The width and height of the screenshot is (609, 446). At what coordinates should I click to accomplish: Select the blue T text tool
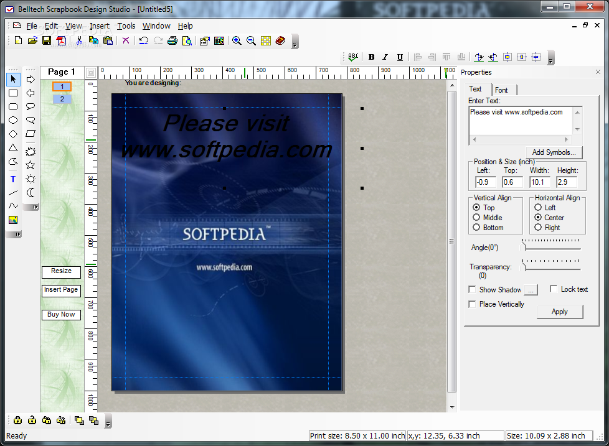[x=13, y=179]
